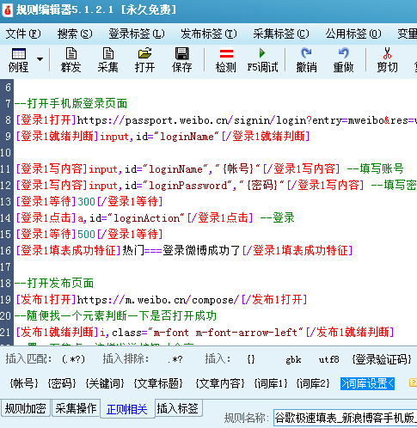Click line number 10 in gutter
Image resolution: width=417 pixels, height=428 pixels.
[x=6, y=153]
